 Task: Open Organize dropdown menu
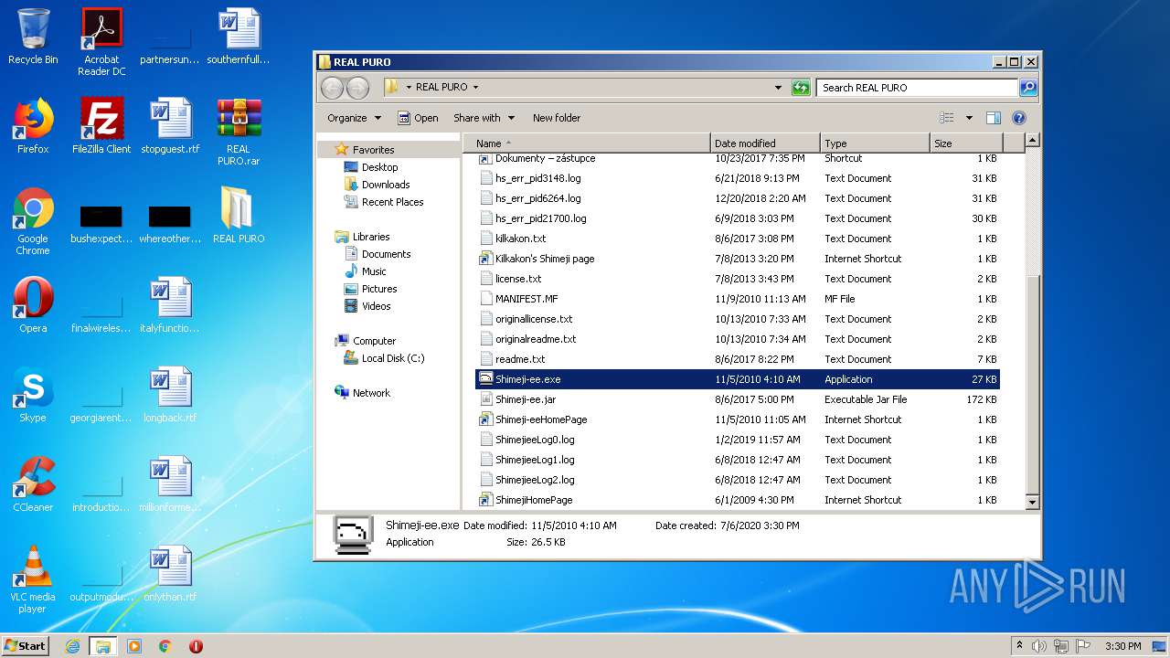pyautogui.click(x=354, y=118)
